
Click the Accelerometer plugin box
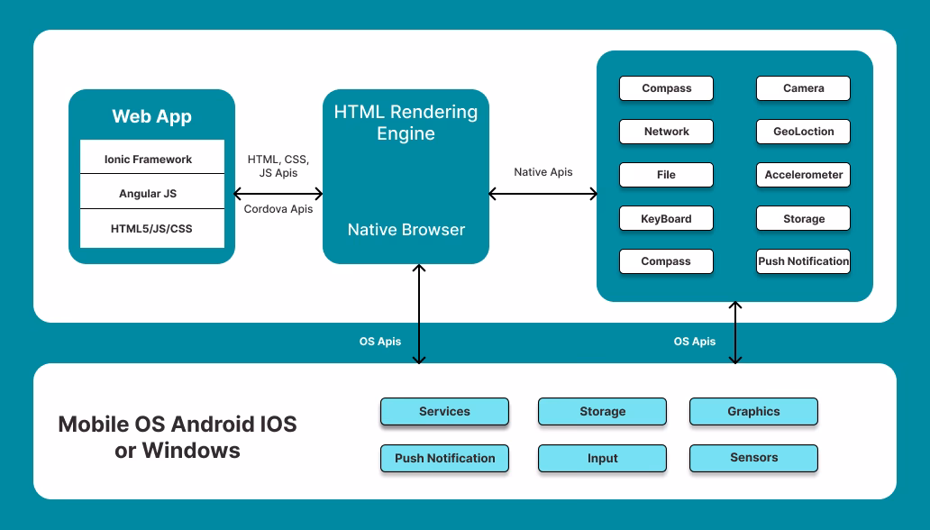click(802, 175)
